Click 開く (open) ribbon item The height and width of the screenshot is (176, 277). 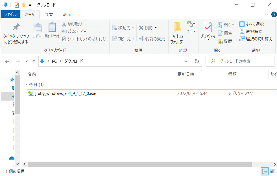point(226,25)
